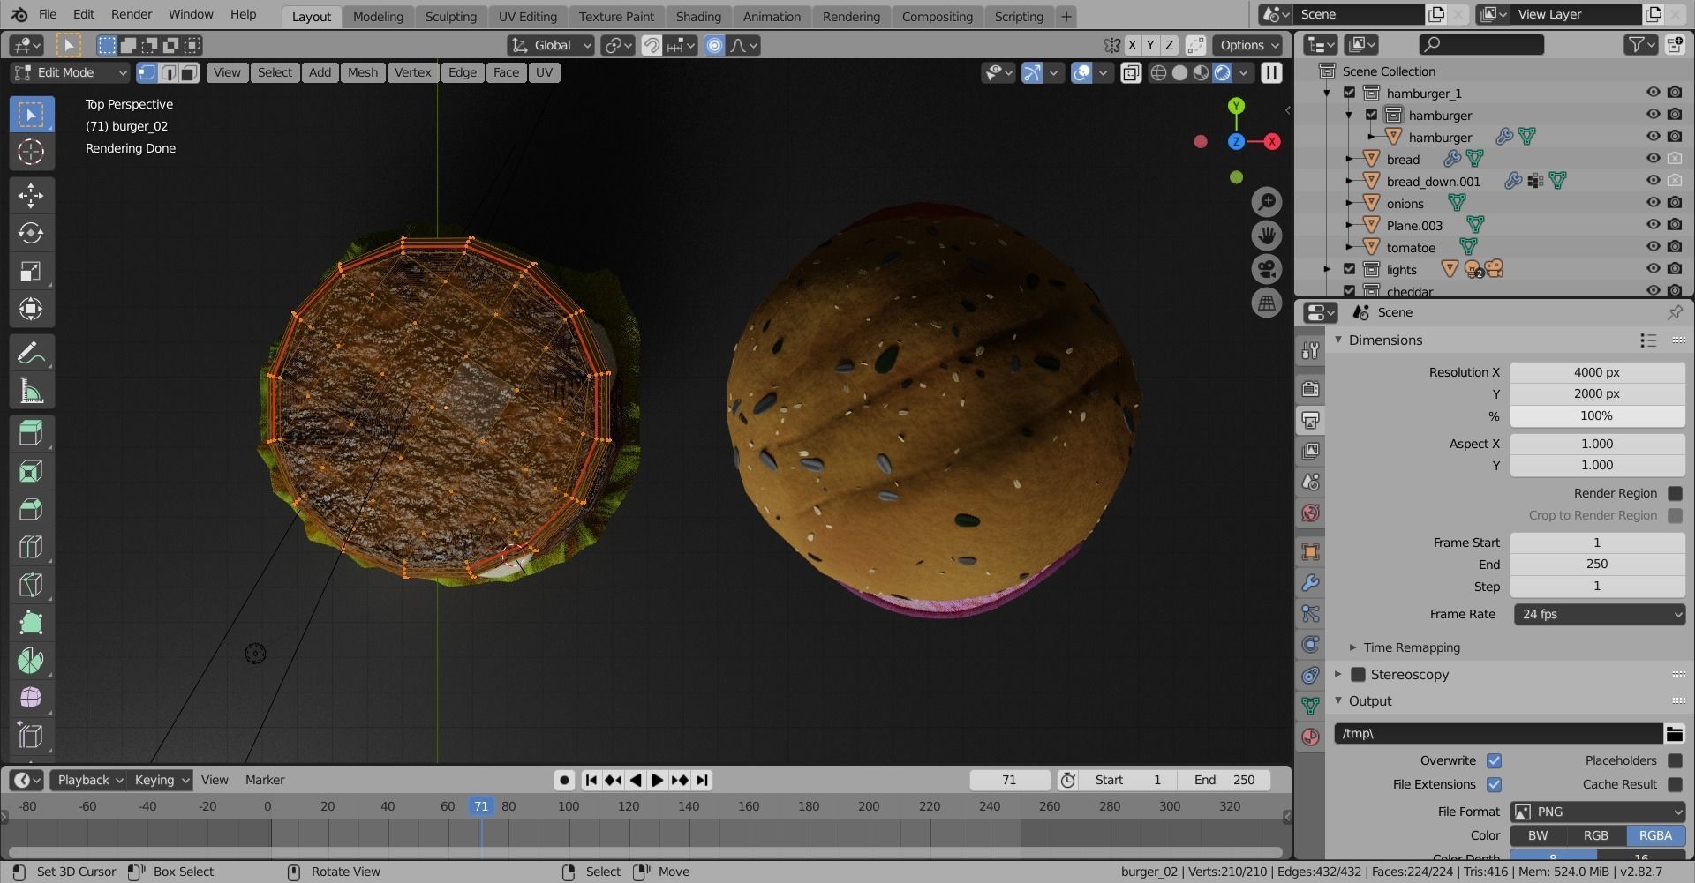Image resolution: width=1695 pixels, height=883 pixels.
Task: Hide the bread object in viewport
Action: 1653,159
